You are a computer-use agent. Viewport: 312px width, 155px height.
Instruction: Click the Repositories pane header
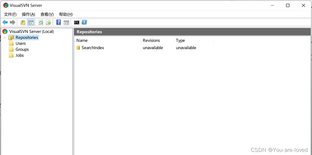(192, 32)
